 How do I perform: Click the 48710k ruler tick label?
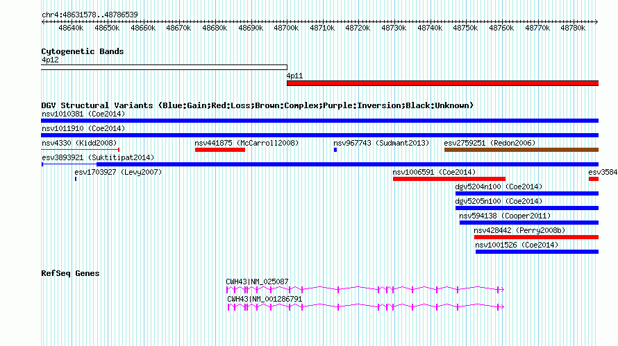(322, 28)
